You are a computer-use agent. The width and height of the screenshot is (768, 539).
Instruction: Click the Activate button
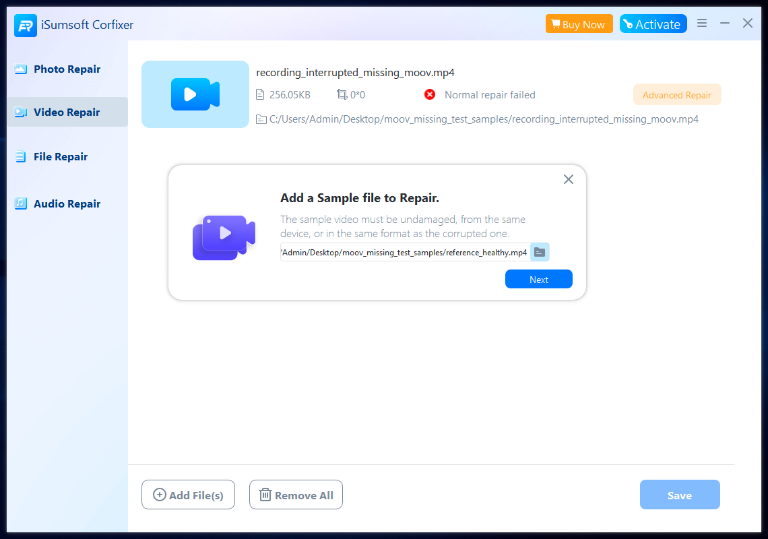pyautogui.click(x=653, y=24)
